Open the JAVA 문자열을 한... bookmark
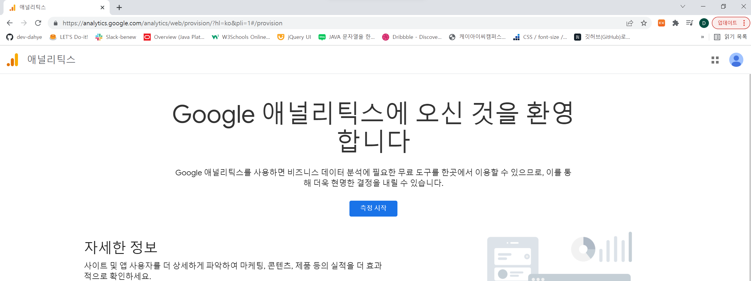The width and height of the screenshot is (751, 281). (x=347, y=37)
